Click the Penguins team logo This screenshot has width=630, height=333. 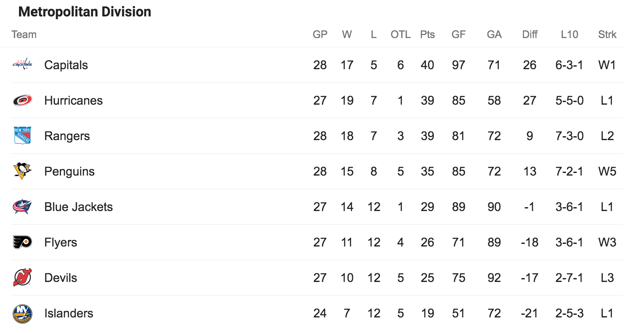pyautogui.click(x=22, y=171)
